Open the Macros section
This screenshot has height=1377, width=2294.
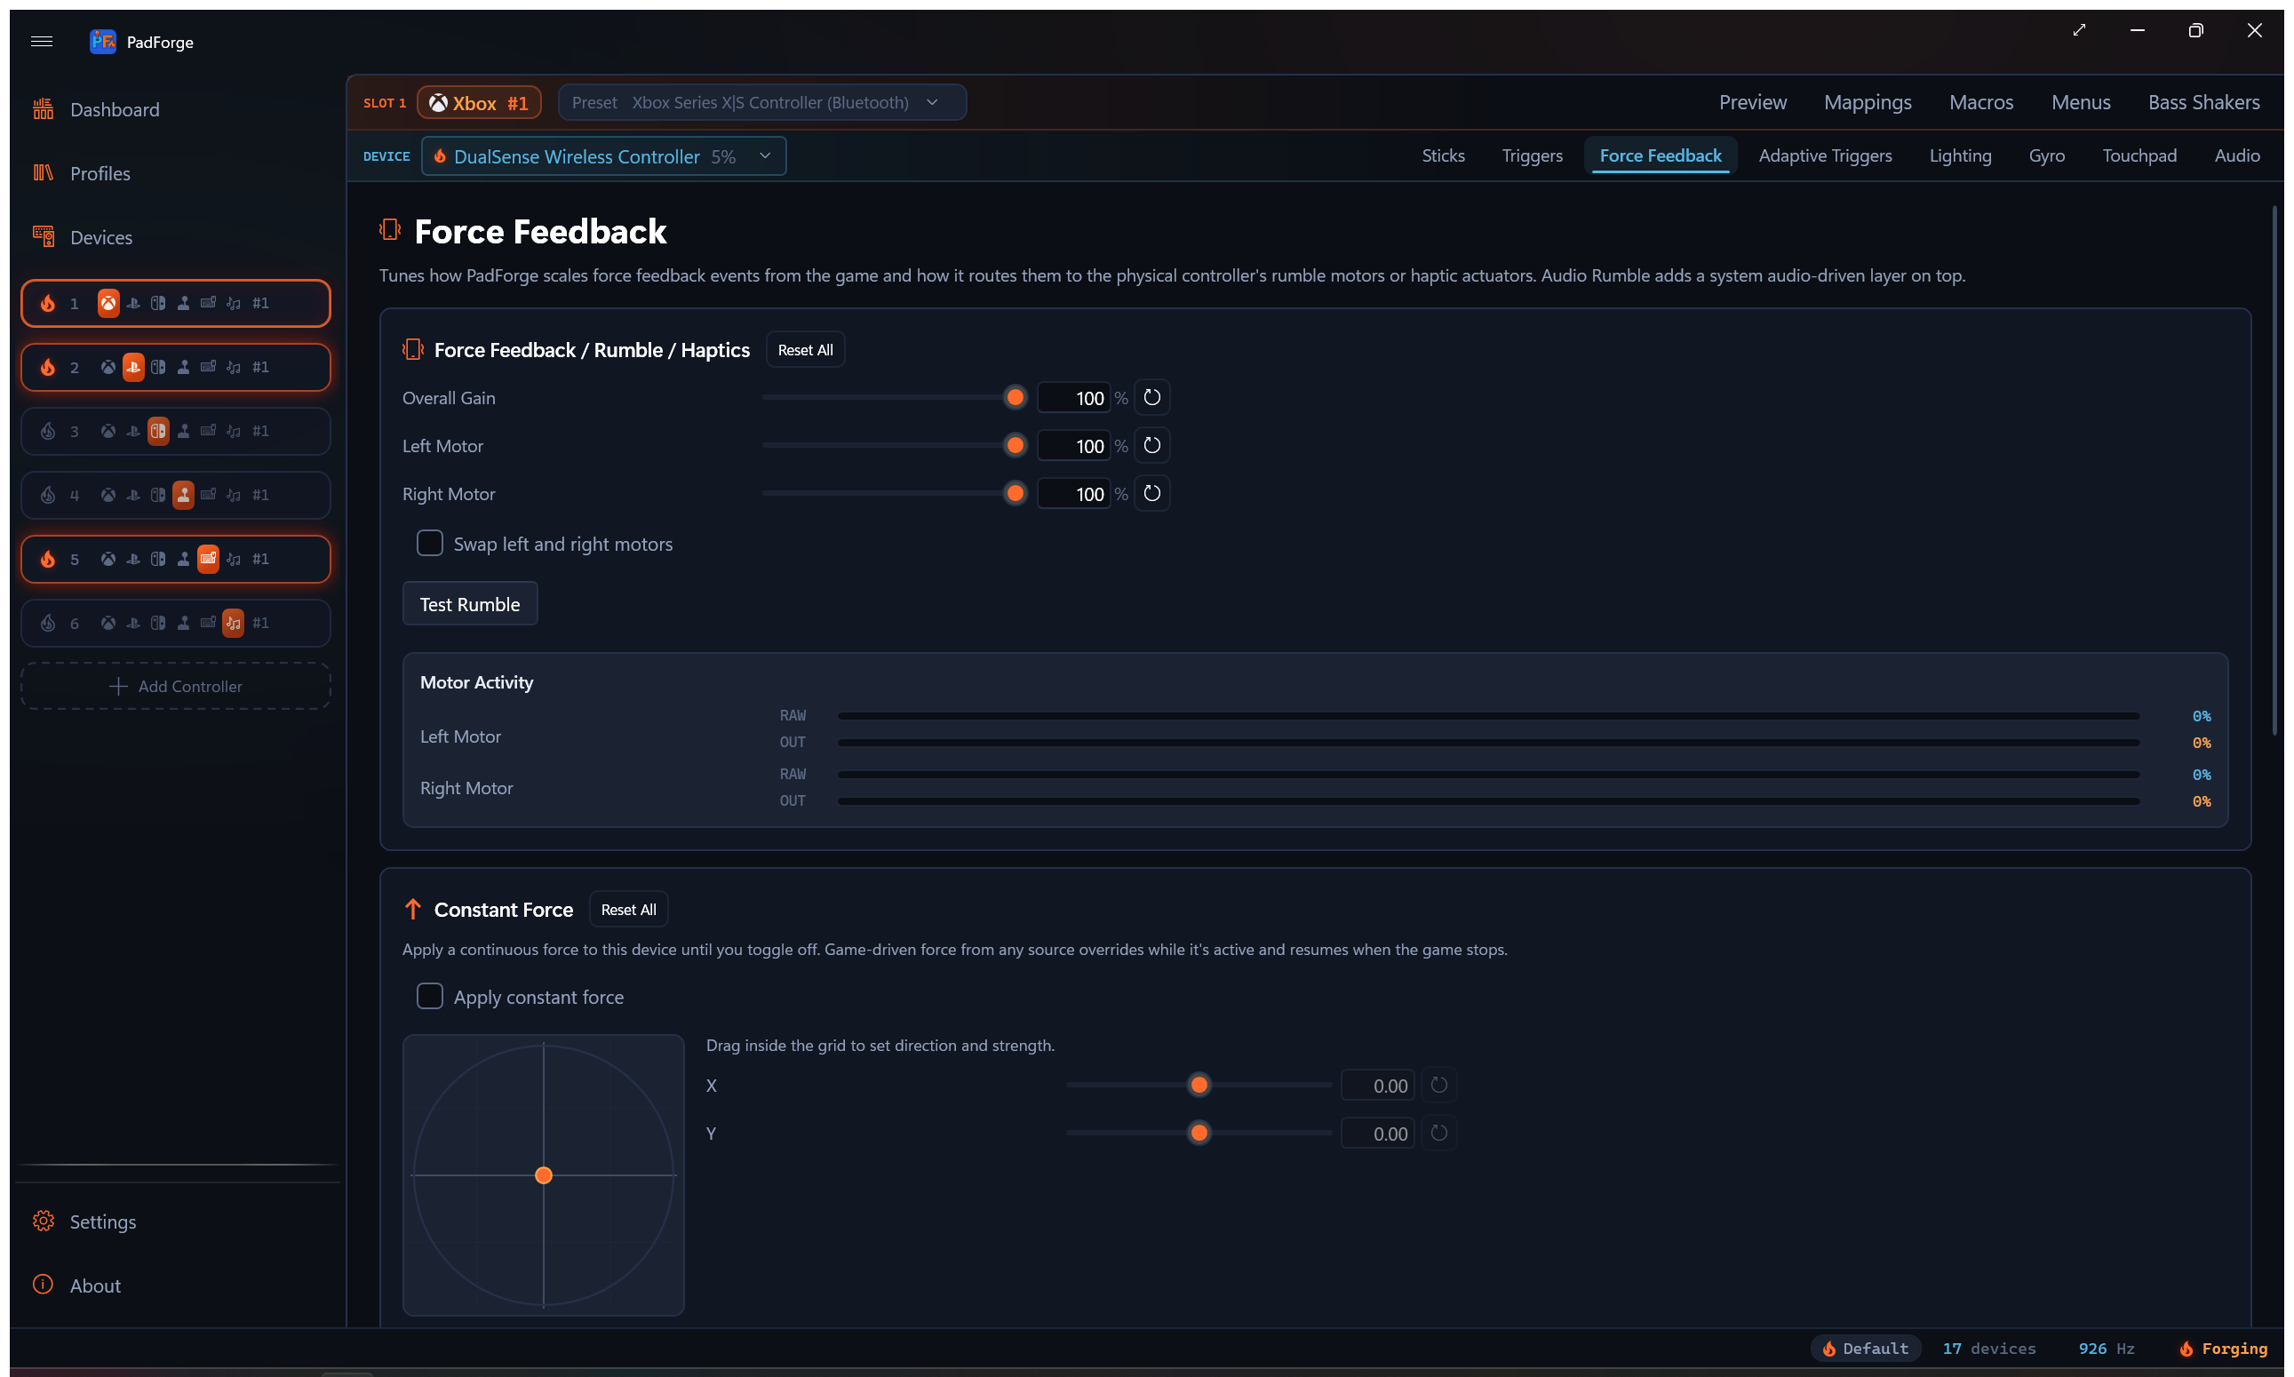pos(1980,103)
